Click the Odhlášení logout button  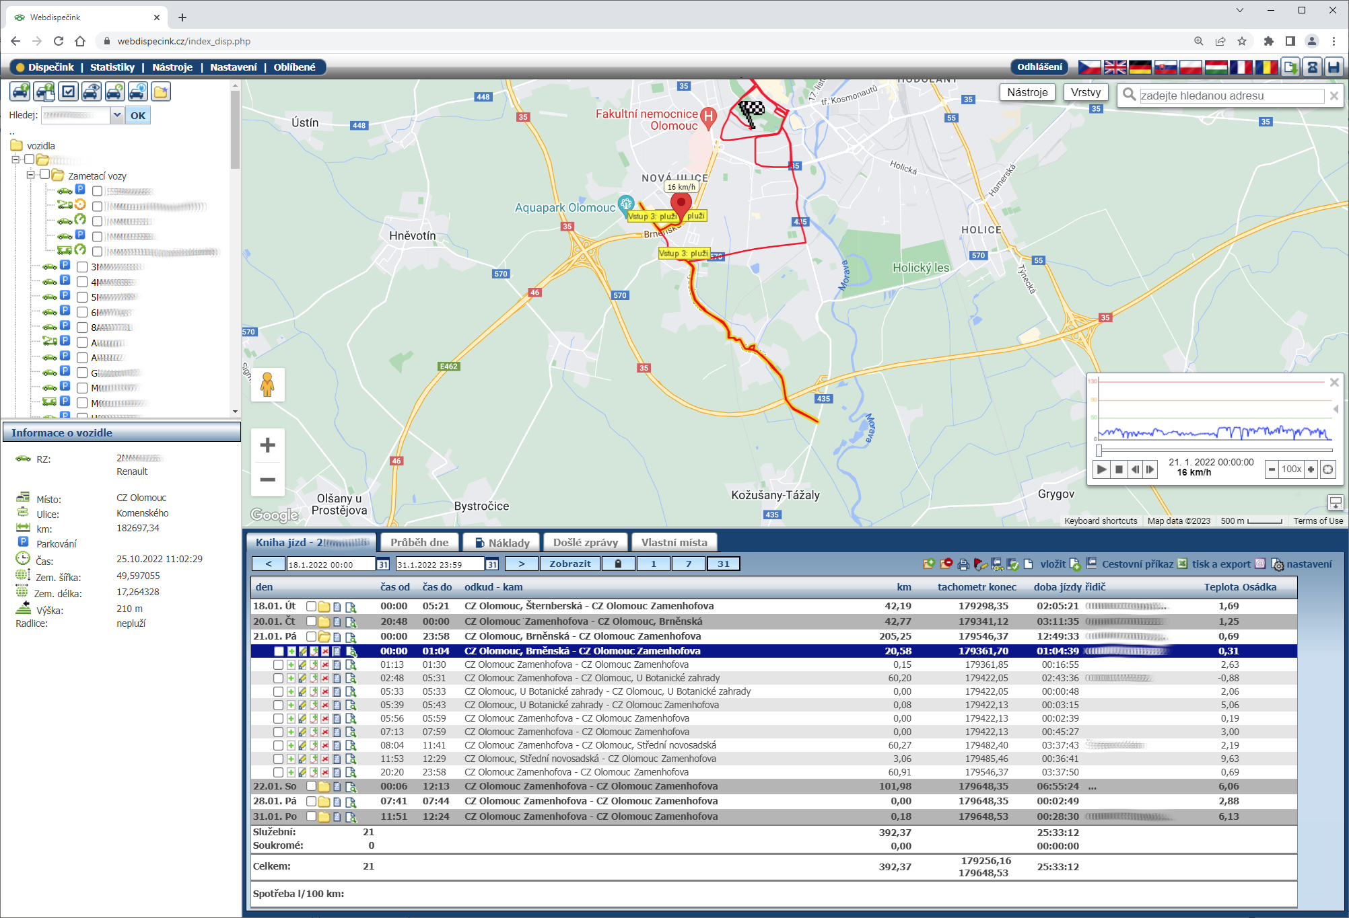1039,67
